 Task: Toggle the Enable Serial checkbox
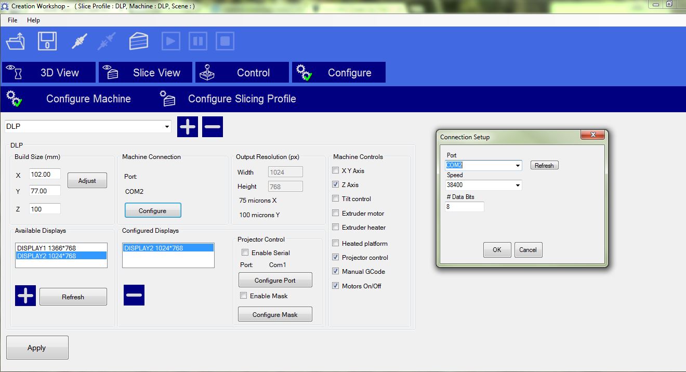(245, 253)
